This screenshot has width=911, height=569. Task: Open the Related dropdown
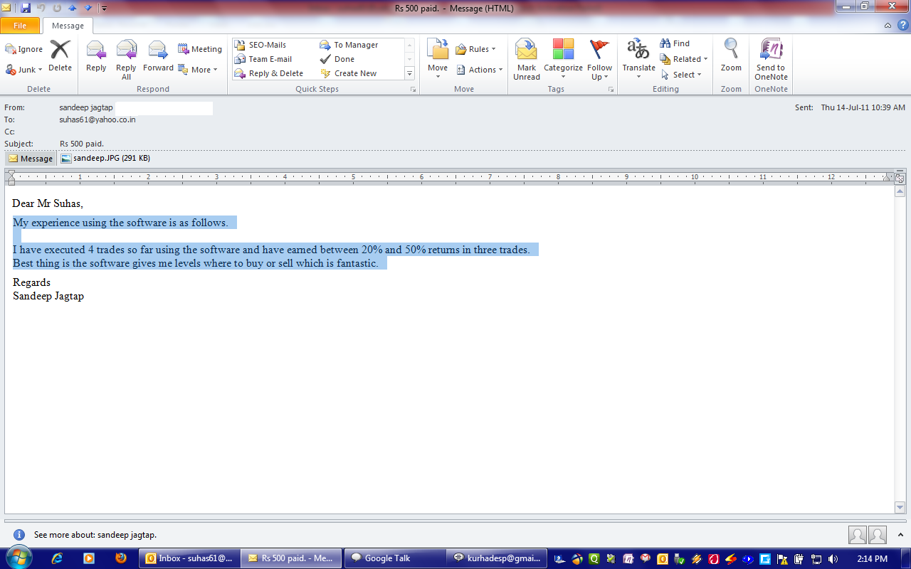[x=683, y=59]
